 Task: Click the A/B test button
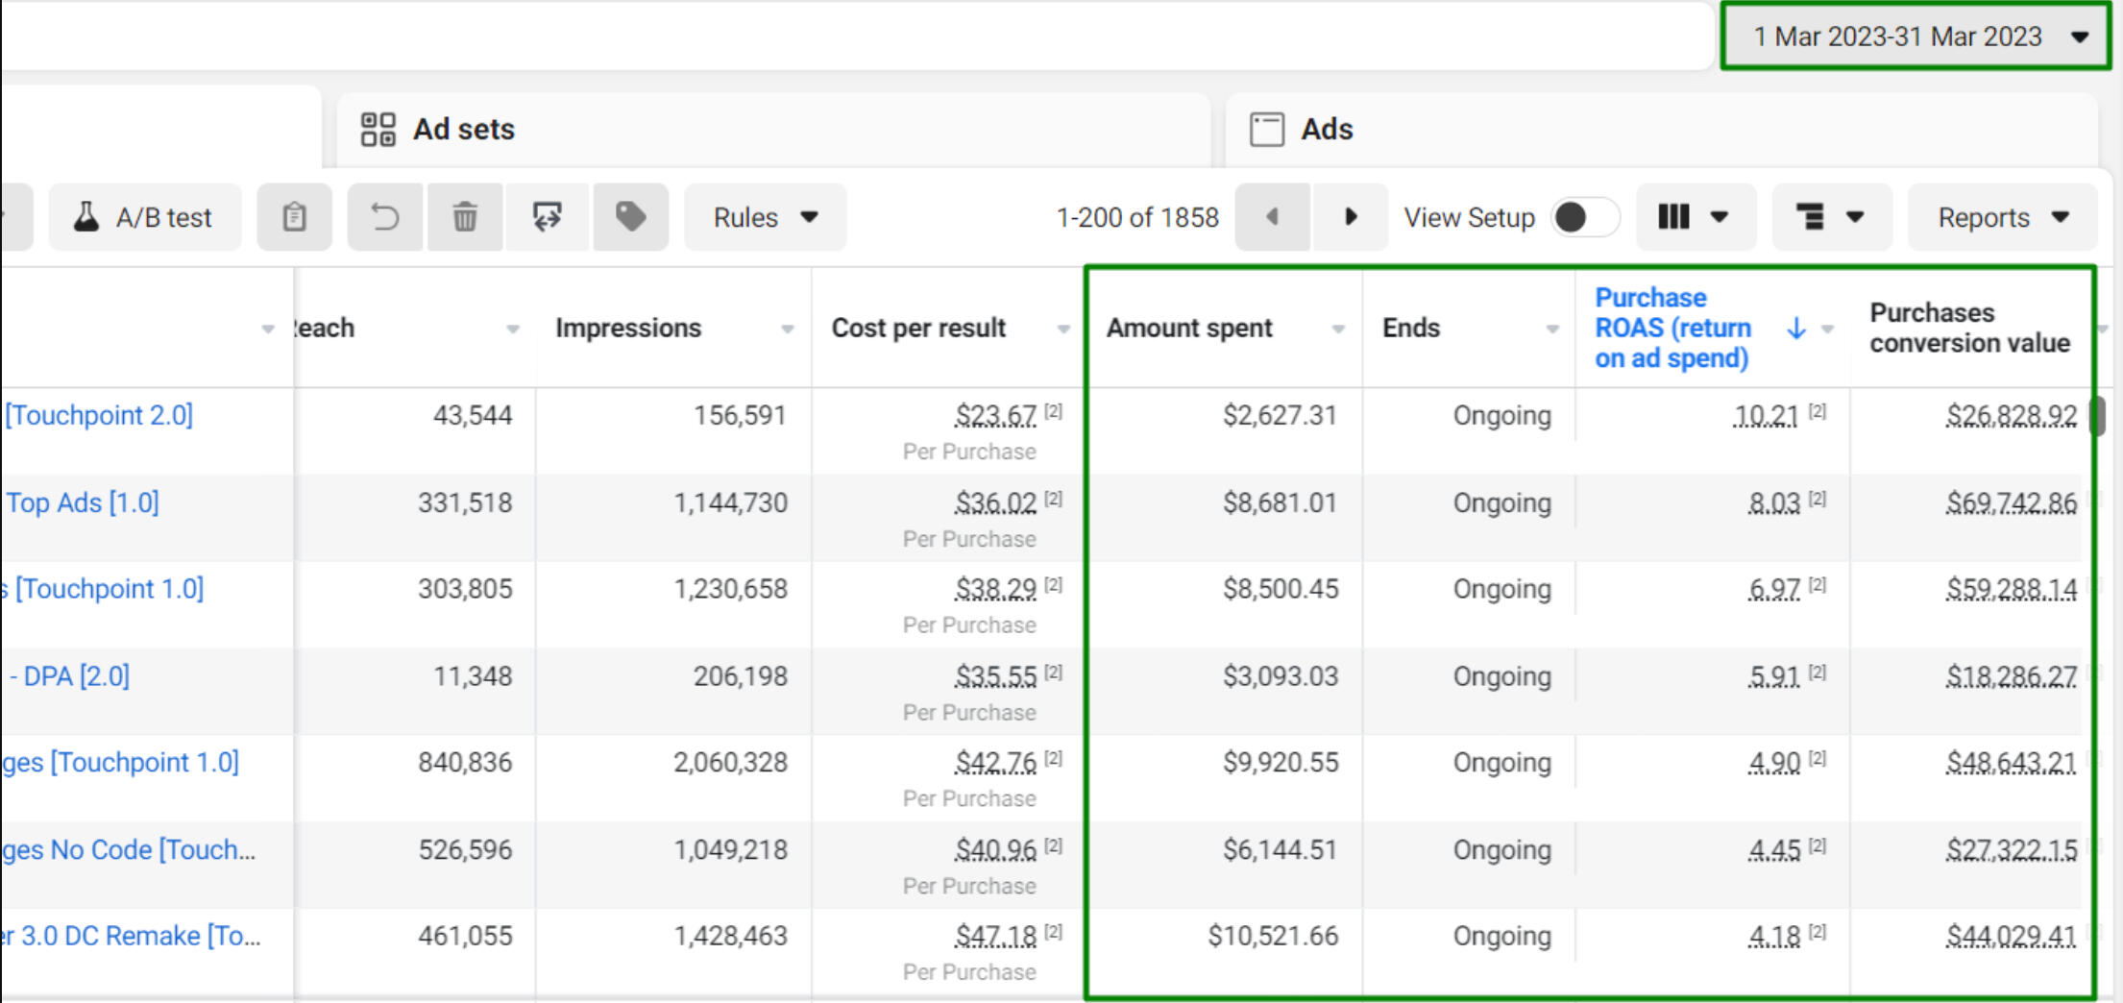(144, 217)
